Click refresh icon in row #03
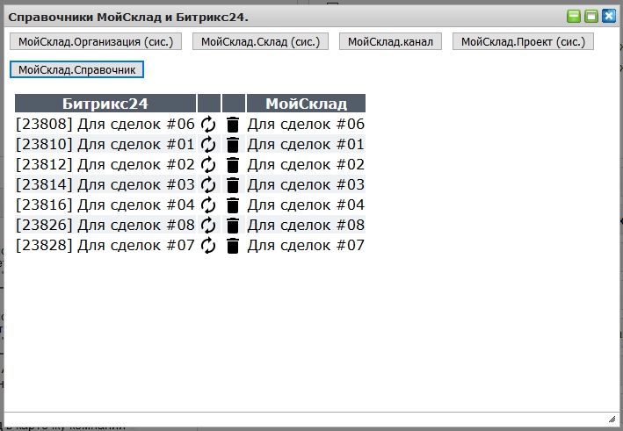 tap(208, 185)
